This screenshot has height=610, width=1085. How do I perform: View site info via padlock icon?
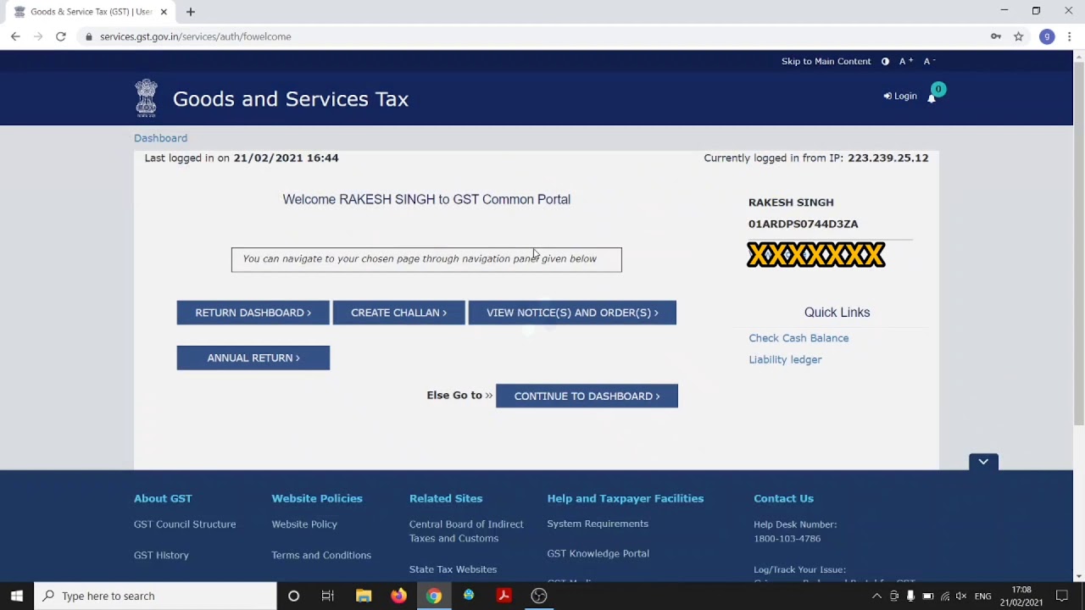(x=89, y=36)
